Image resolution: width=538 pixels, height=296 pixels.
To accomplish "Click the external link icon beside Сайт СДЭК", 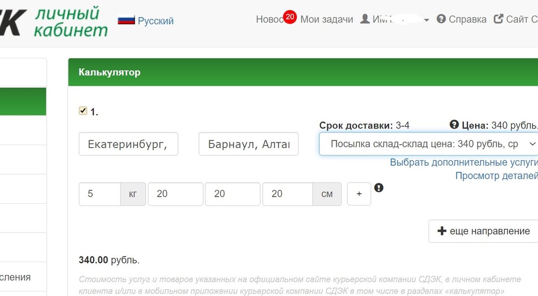I will point(498,18).
